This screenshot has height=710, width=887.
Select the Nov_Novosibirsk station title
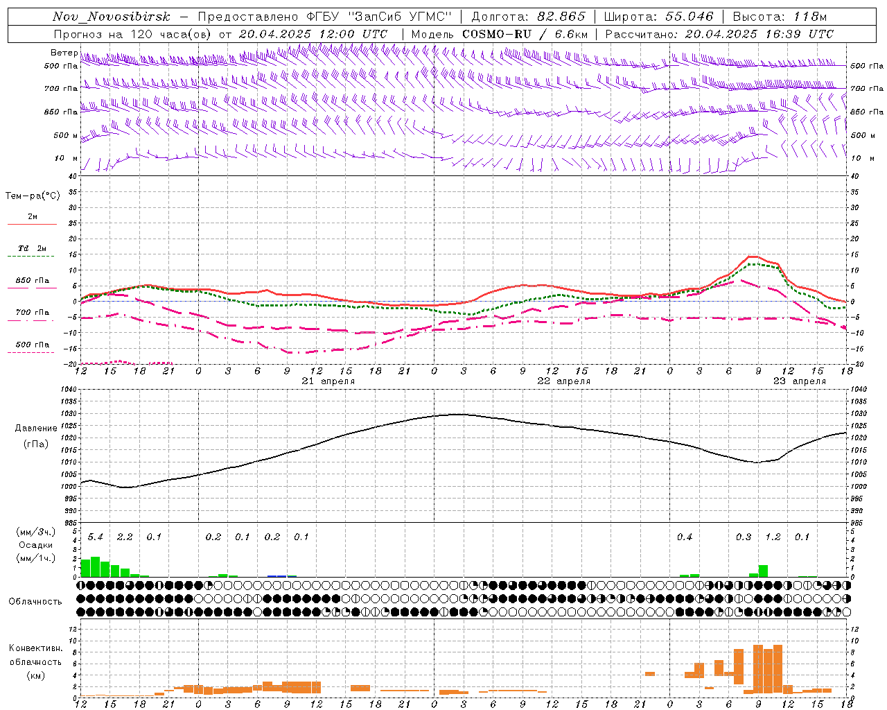click(112, 17)
